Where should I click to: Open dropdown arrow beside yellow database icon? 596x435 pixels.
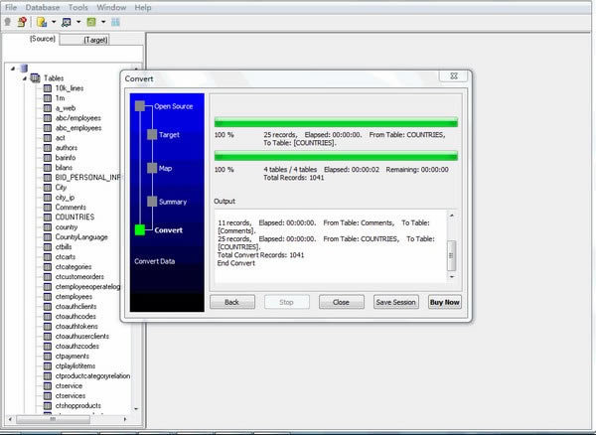click(x=52, y=21)
